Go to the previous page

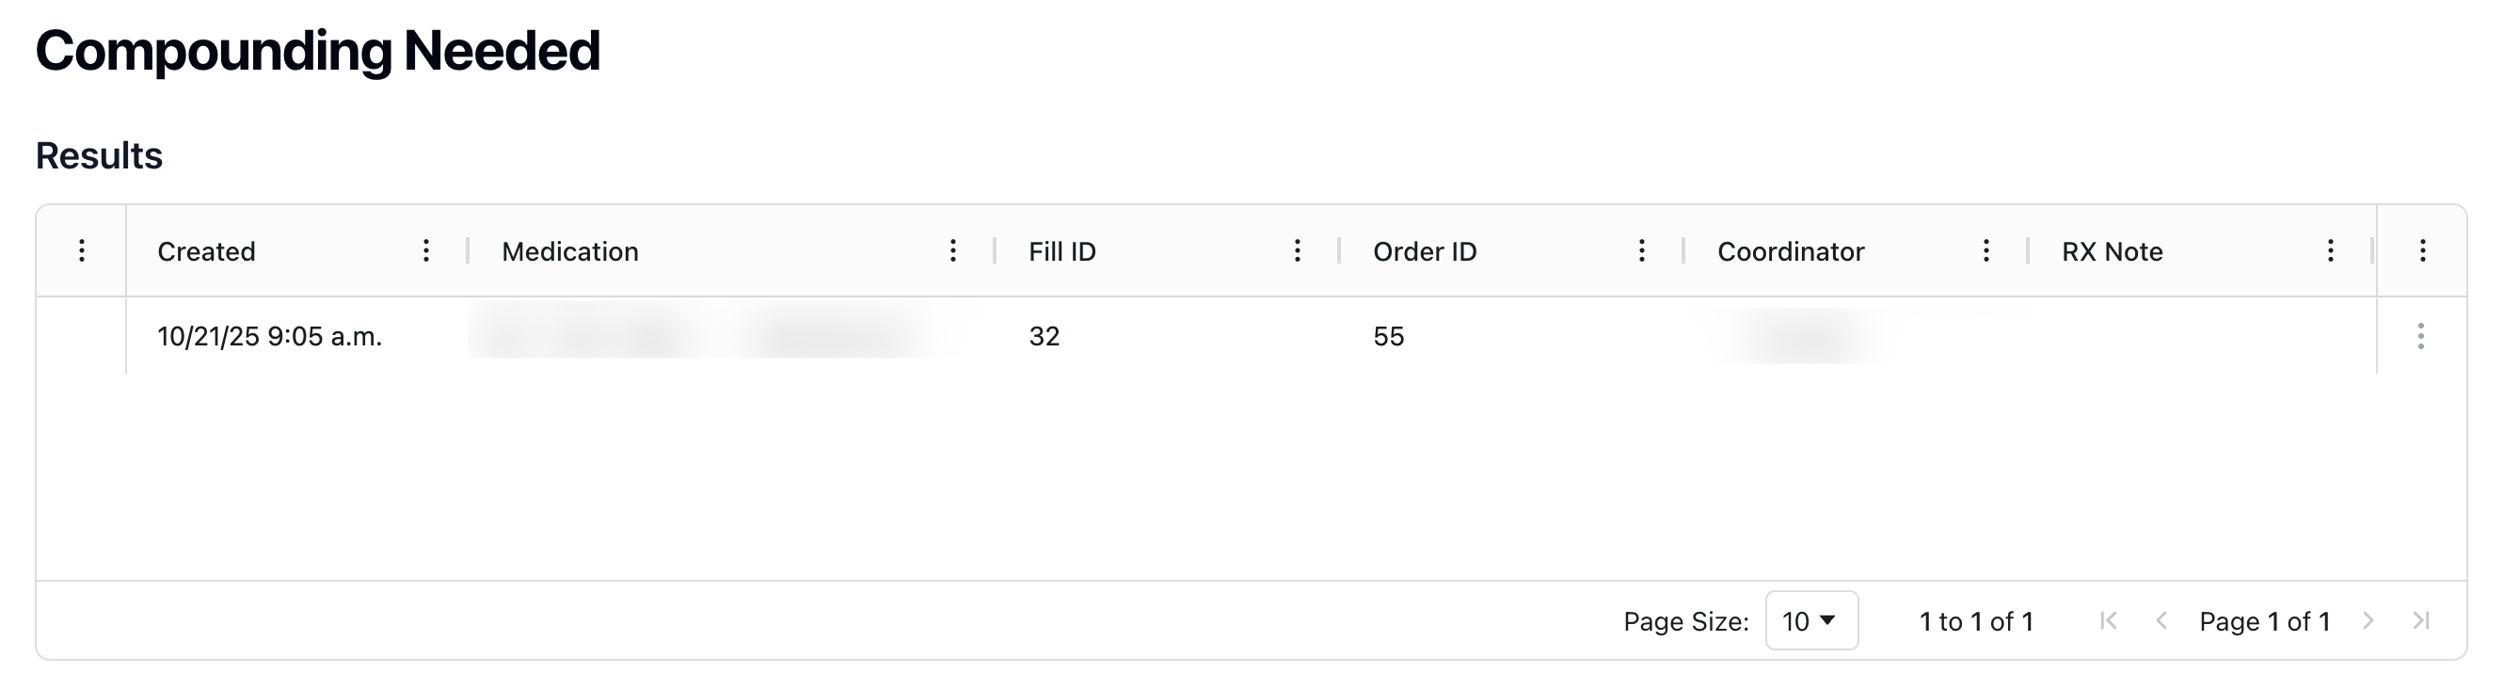tap(2161, 620)
